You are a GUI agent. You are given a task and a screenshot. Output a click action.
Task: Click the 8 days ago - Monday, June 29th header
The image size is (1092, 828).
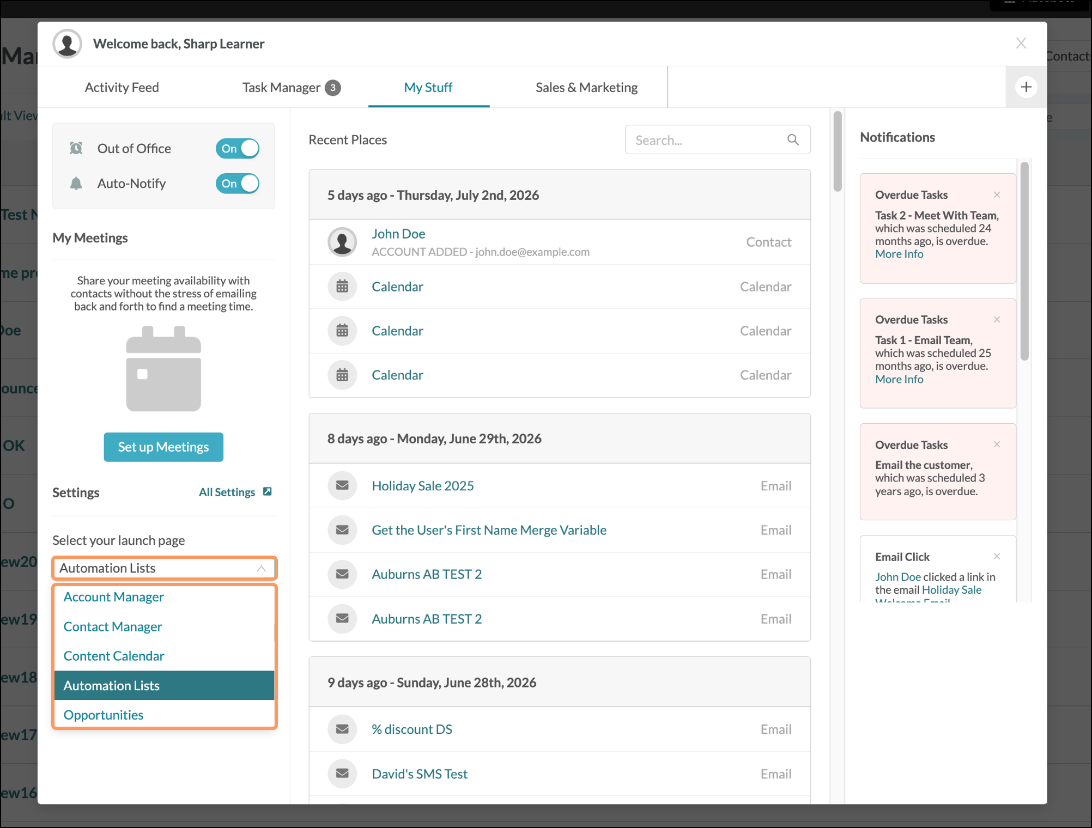coord(560,439)
